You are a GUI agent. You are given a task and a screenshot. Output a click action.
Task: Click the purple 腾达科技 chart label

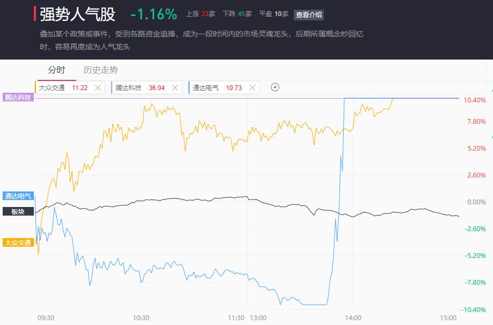[18, 97]
